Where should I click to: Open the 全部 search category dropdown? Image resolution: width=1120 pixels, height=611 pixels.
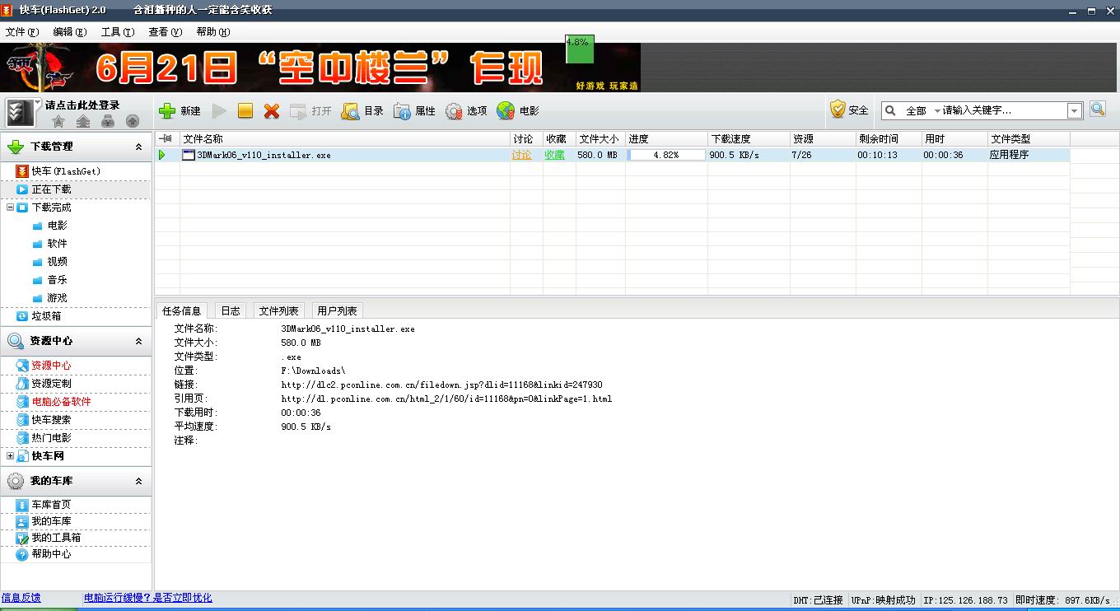click(922, 110)
